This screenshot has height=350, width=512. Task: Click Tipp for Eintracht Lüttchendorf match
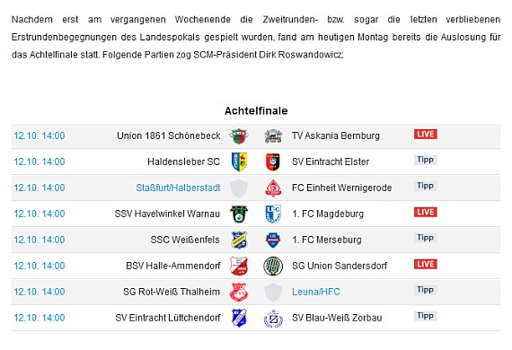point(425,316)
